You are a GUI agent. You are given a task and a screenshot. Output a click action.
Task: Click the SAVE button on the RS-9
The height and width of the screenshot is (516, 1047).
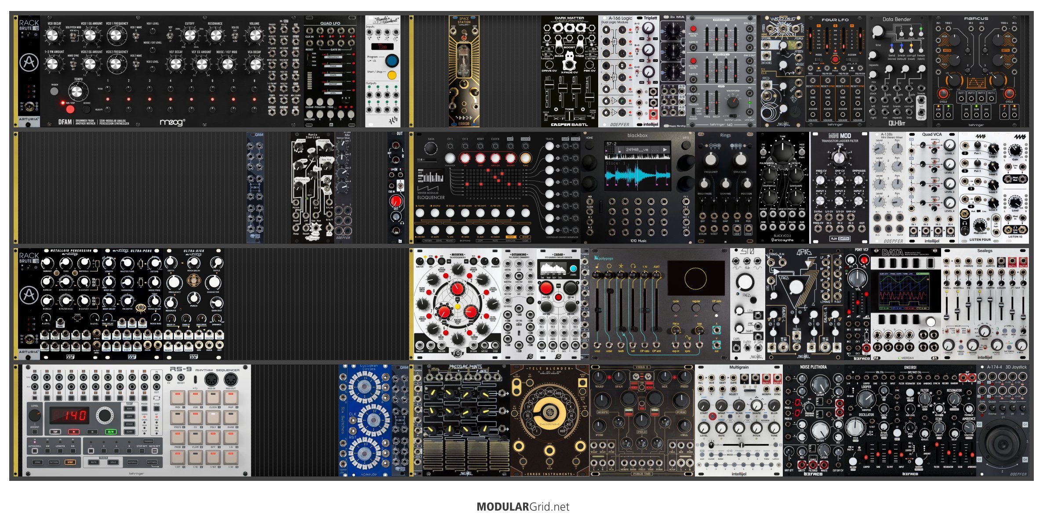(x=129, y=408)
